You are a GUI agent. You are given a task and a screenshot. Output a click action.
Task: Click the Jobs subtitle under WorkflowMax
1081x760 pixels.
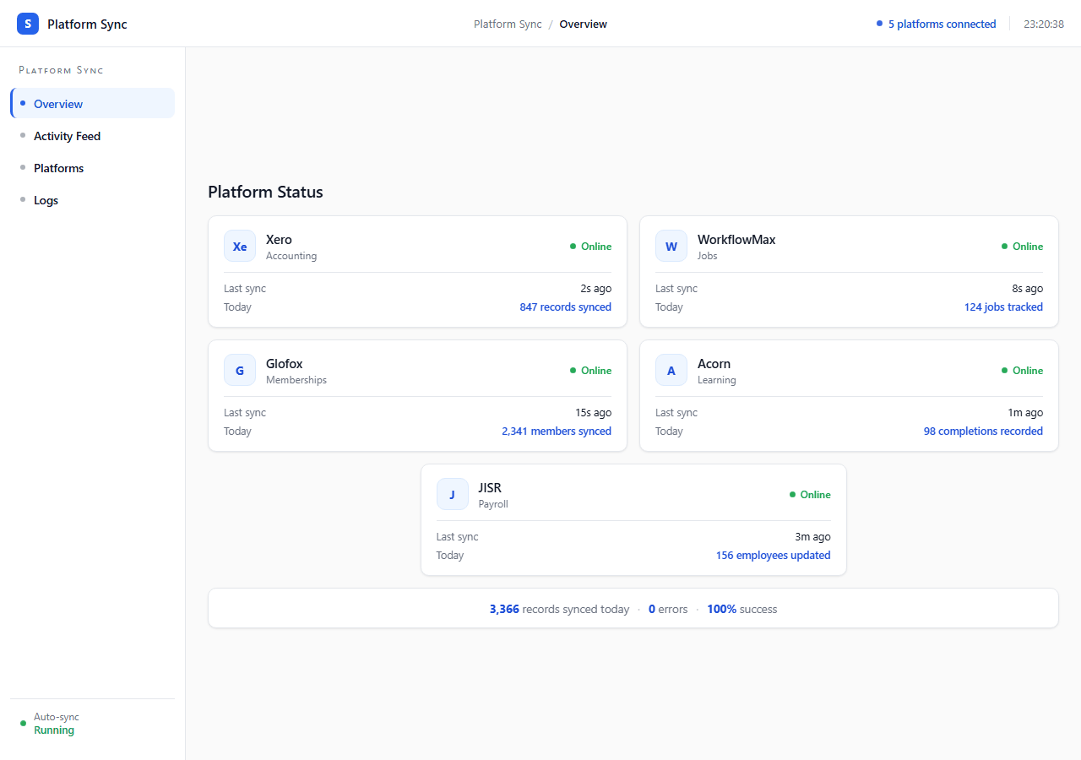click(x=708, y=256)
